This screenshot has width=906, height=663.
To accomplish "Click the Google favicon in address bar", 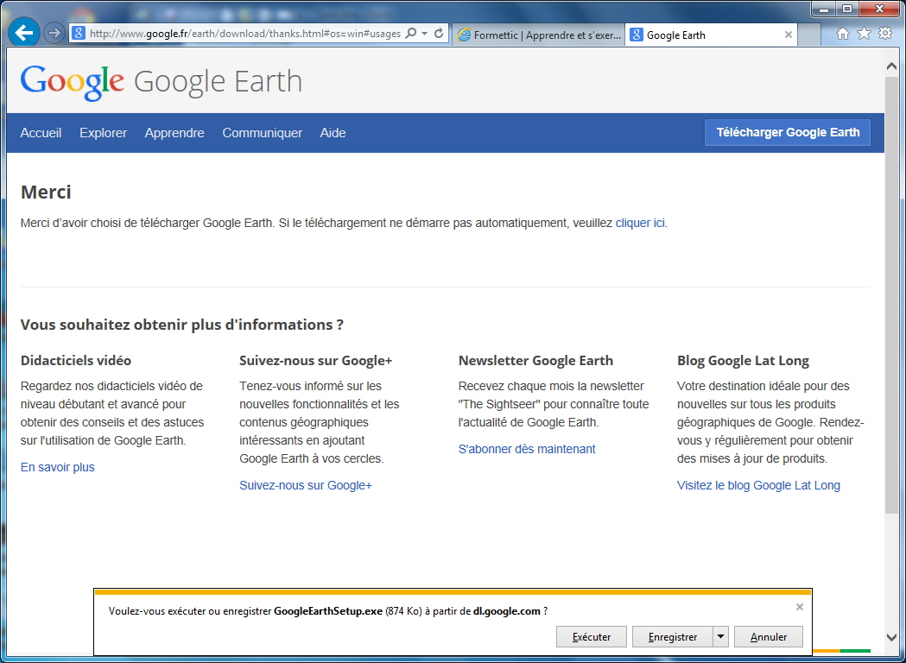I will pyautogui.click(x=79, y=34).
